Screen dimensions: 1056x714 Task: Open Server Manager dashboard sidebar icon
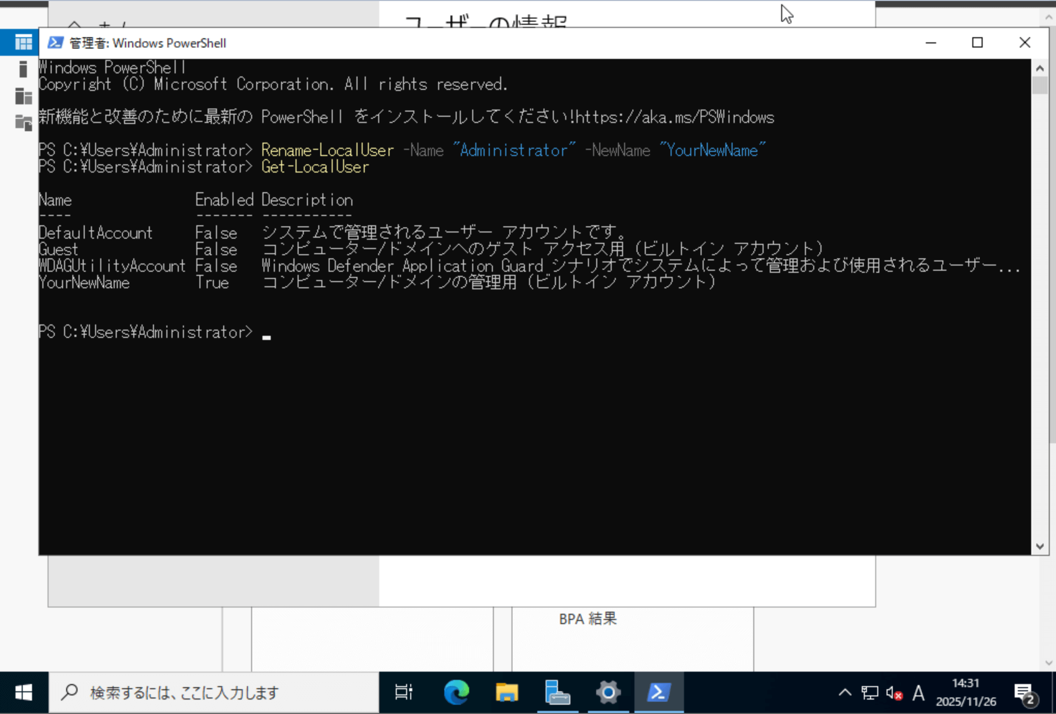click(x=23, y=42)
